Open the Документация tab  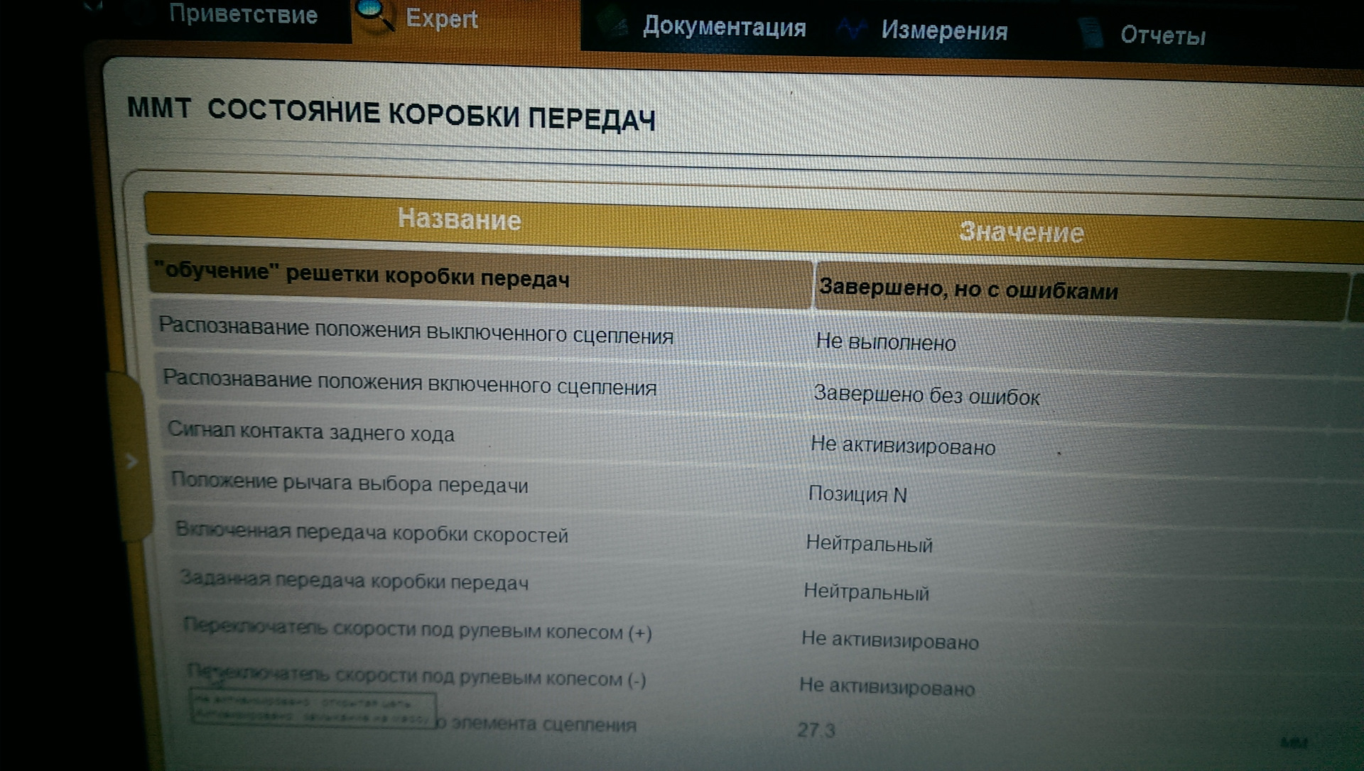(x=724, y=28)
